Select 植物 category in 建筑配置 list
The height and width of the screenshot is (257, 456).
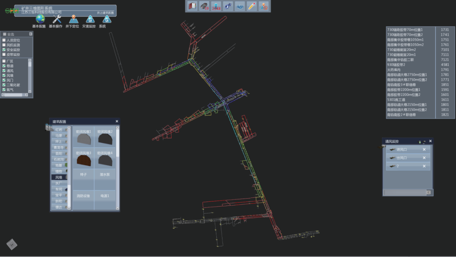tap(59, 171)
